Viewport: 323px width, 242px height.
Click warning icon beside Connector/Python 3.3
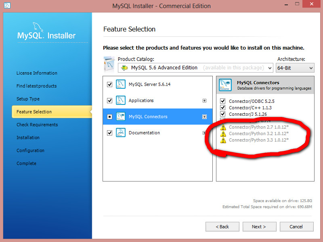tap(223, 140)
